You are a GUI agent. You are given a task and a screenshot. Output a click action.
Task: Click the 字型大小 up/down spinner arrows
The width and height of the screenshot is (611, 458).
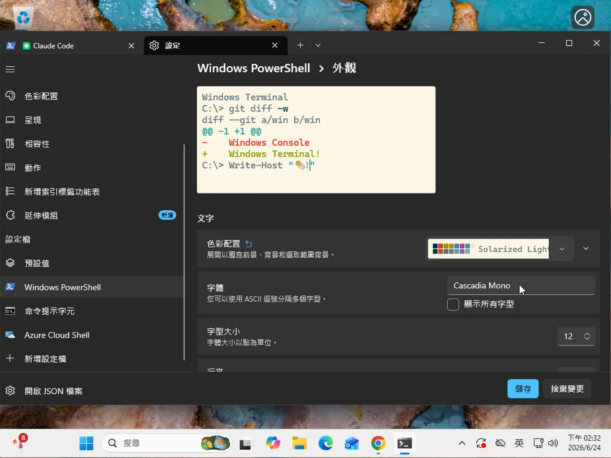[587, 336]
